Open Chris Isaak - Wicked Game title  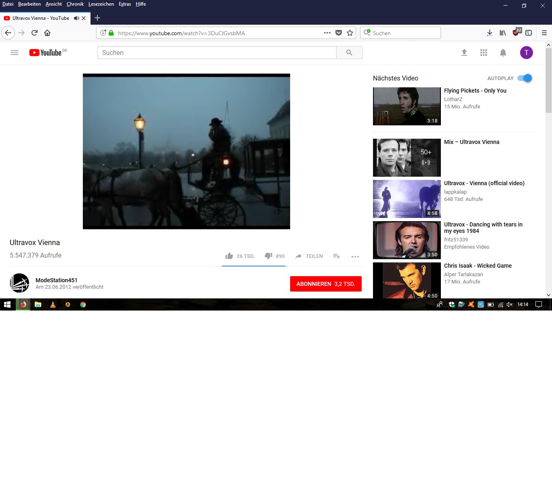(478, 266)
